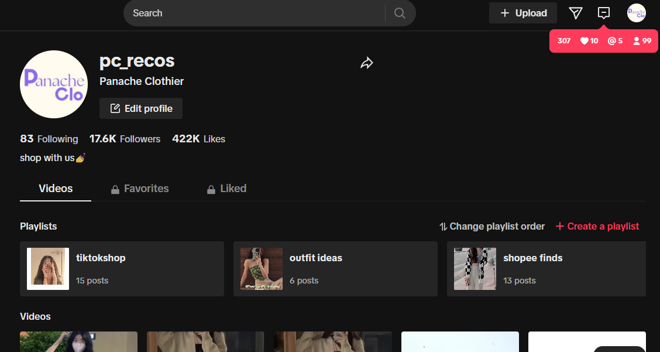Click the 'shop with us' bio text
Viewport: 660px width, 352px height.
pos(53,158)
